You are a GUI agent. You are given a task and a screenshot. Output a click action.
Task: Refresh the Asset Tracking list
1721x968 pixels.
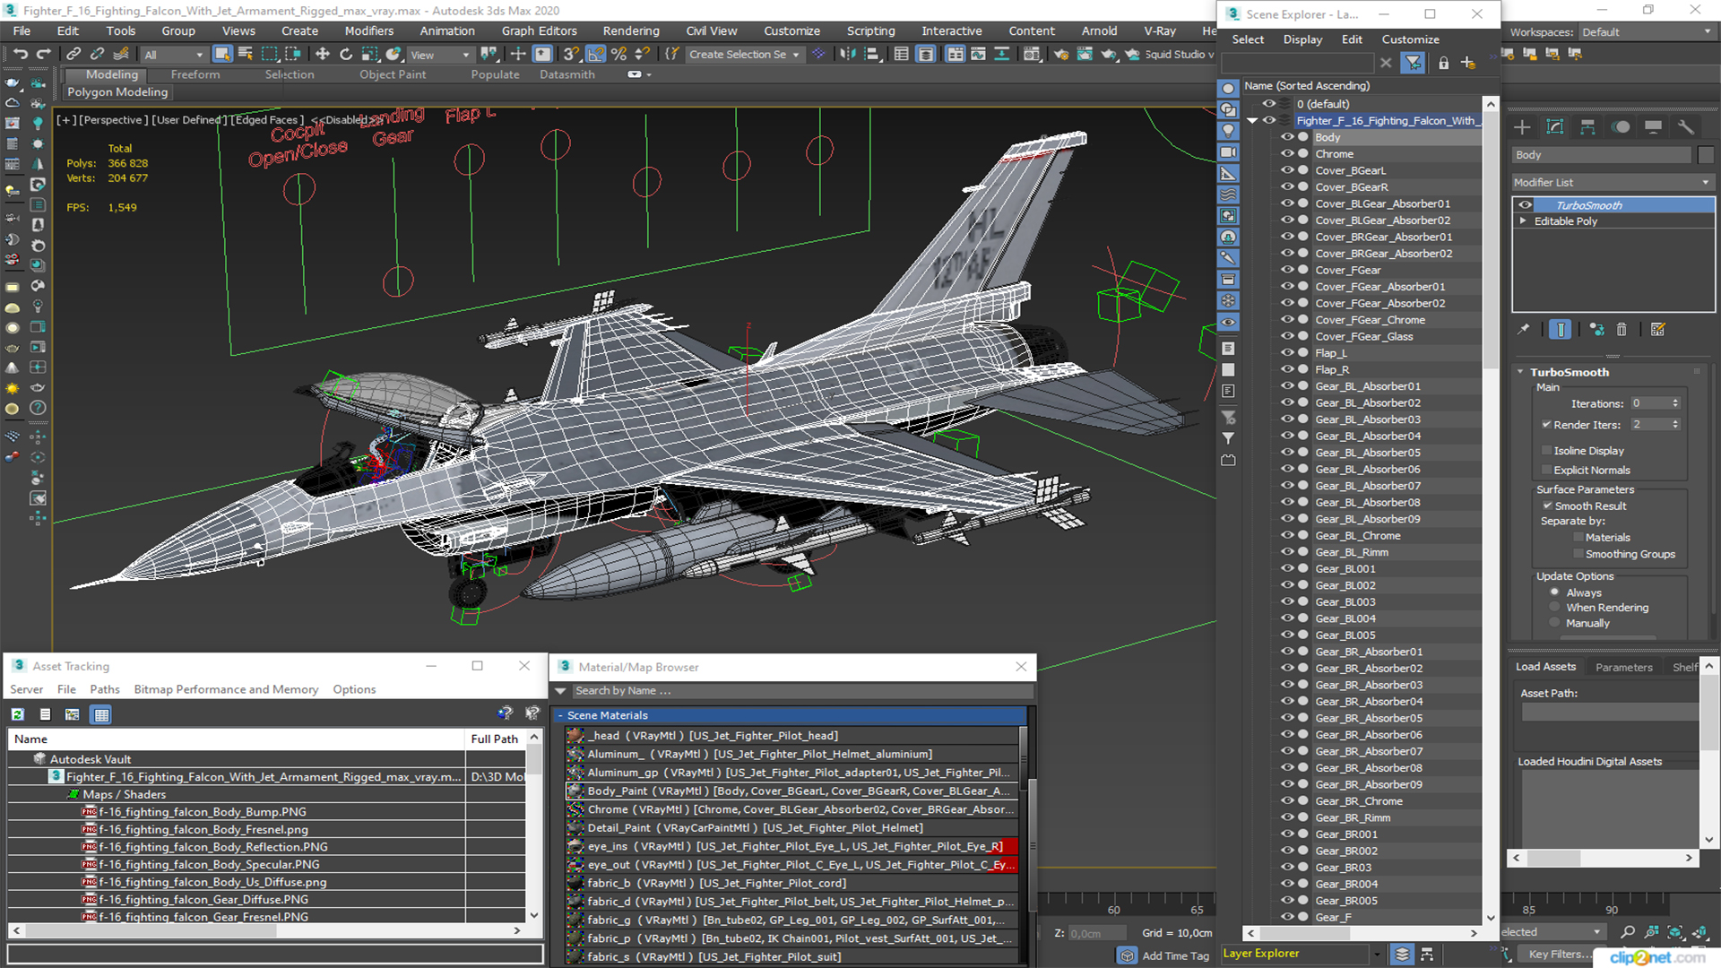point(18,715)
